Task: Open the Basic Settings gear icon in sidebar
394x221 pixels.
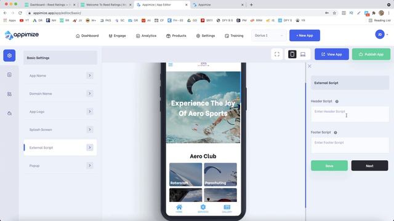Action: (9, 55)
